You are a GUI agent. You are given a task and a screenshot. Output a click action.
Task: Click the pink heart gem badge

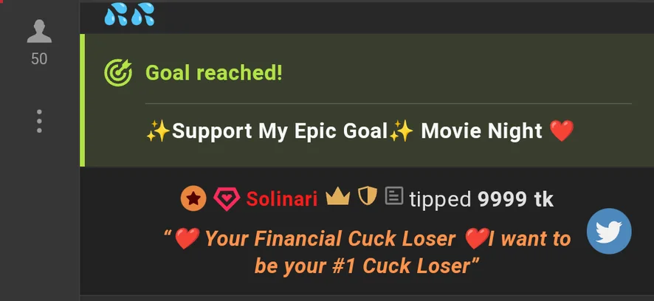[x=227, y=199]
